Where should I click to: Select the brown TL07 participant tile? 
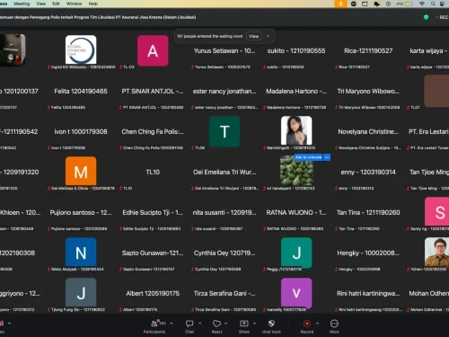(x=436, y=91)
